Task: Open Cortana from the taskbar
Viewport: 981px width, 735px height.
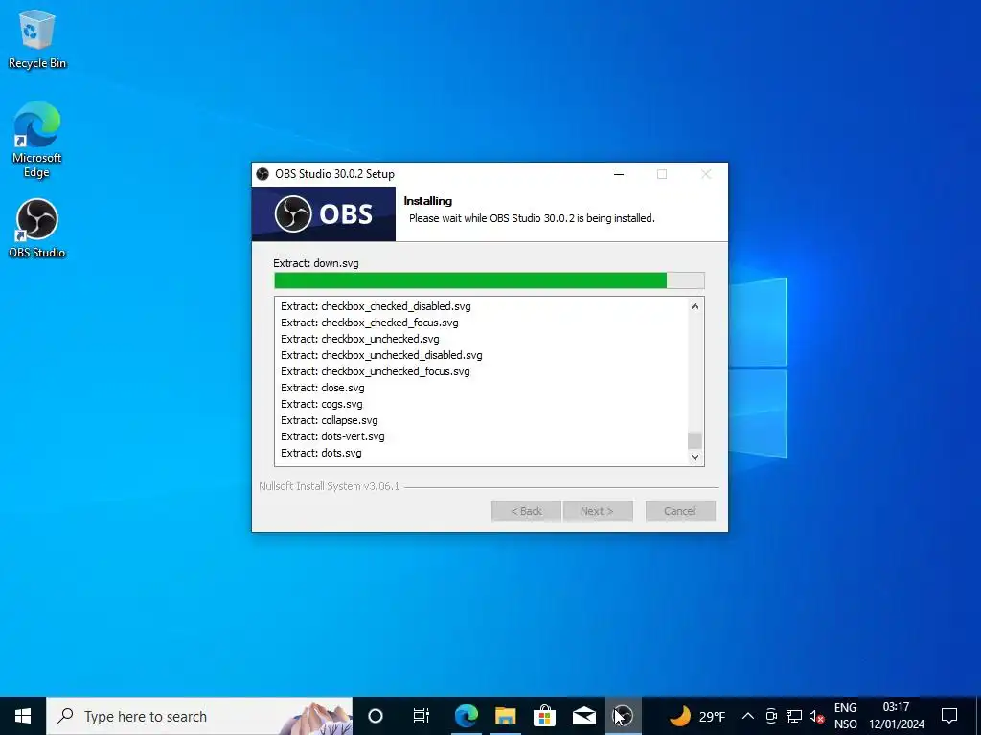Action: [376, 716]
